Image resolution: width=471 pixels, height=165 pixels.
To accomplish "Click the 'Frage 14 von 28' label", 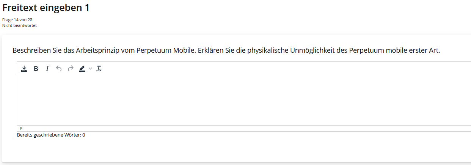I will (17, 20).
